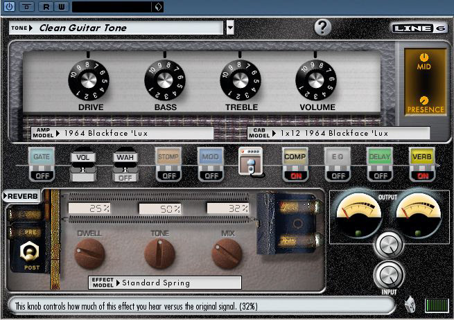Open the Clean Guitar Tone preset menu
Viewport: 454px width, 320px height.
(116, 28)
